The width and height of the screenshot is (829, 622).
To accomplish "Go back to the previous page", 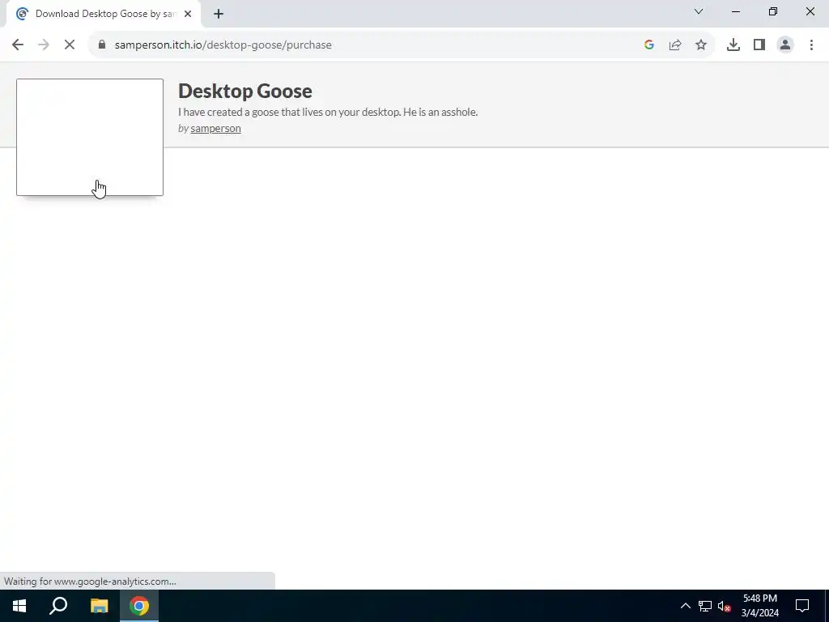I will click(x=18, y=45).
